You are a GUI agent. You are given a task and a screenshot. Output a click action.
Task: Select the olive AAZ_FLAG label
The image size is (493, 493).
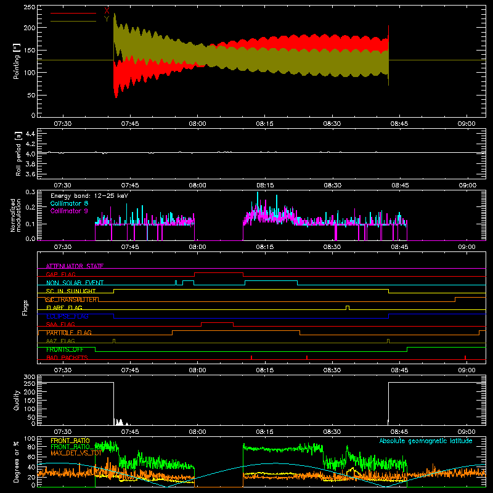60,341
